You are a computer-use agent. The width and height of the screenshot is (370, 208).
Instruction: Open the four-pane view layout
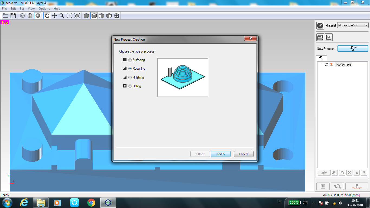(116, 16)
